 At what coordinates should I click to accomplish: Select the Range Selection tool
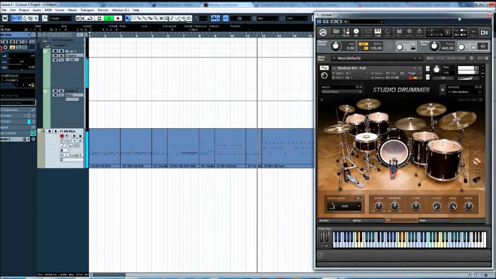click(134, 18)
